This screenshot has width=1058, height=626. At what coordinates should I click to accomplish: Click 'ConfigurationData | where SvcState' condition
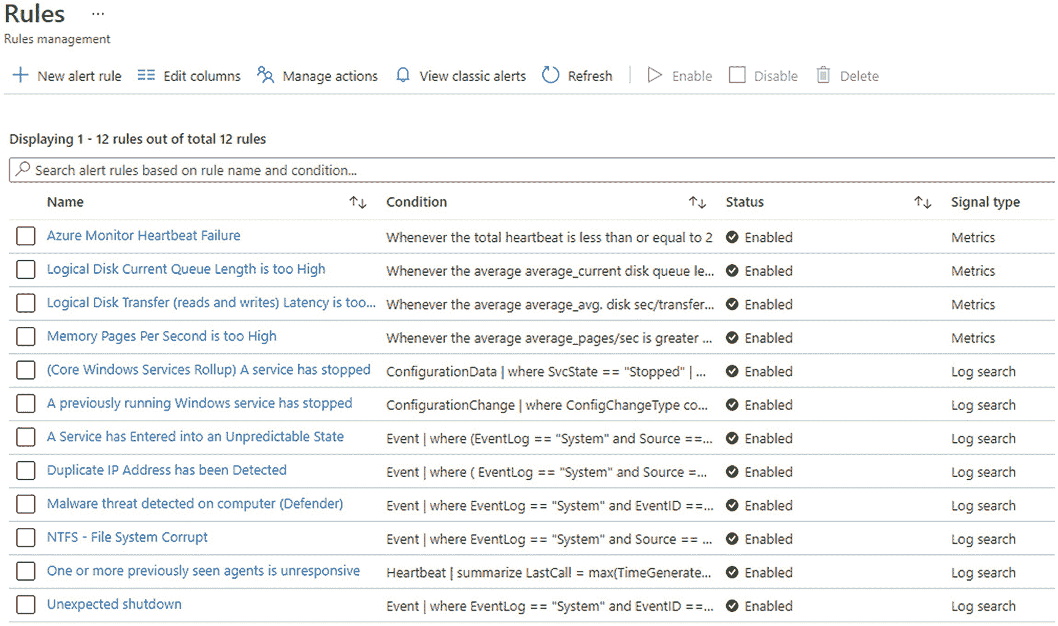546,372
